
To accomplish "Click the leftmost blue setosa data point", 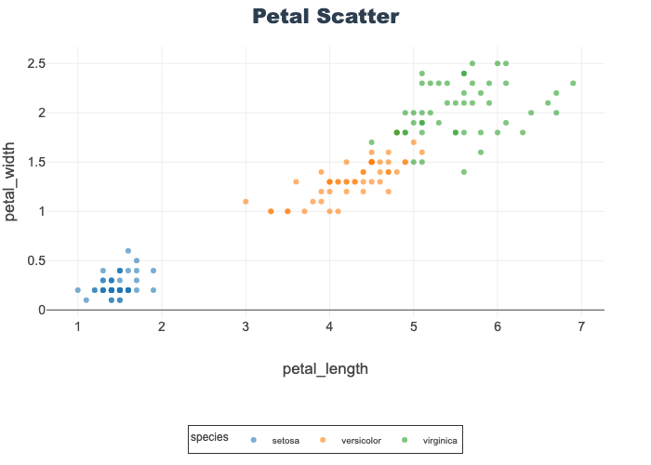I will click(78, 290).
